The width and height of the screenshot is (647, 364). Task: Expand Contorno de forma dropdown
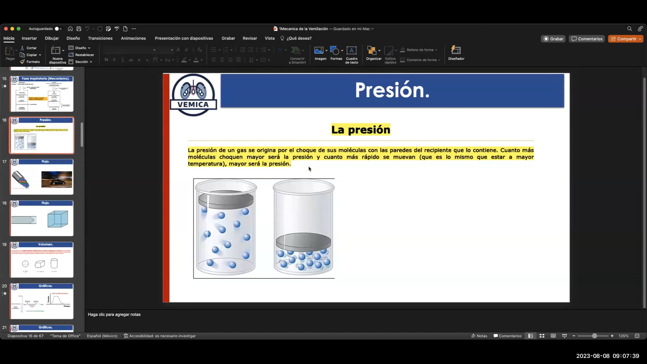pyautogui.click(x=439, y=60)
